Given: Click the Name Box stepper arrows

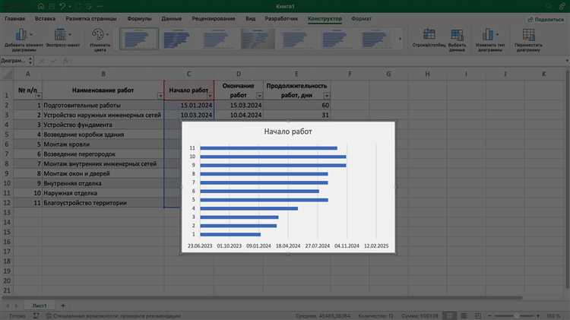Looking at the screenshot, I should pyautogui.click(x=30, y=61).
